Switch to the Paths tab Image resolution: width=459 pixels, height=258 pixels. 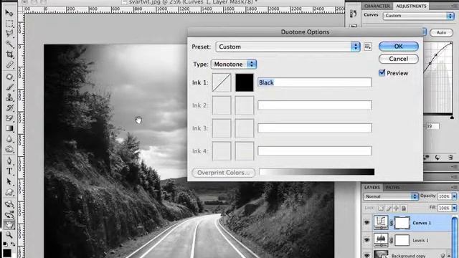point(392,187)
